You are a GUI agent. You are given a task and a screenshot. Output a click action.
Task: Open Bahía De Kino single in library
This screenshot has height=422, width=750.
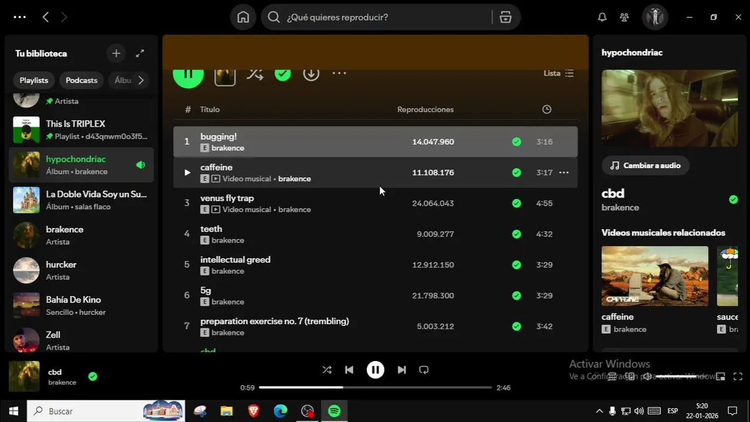coord(81,305)
